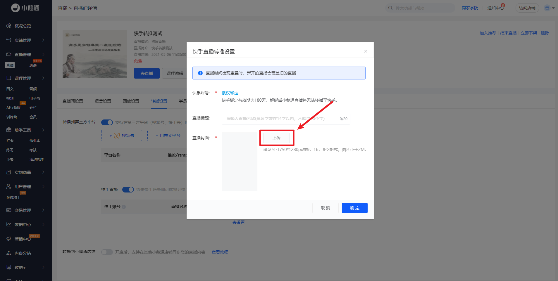Expand 用户管理 menu chevron
Screen dimensions: 558x281
click(x=43, y=186)
